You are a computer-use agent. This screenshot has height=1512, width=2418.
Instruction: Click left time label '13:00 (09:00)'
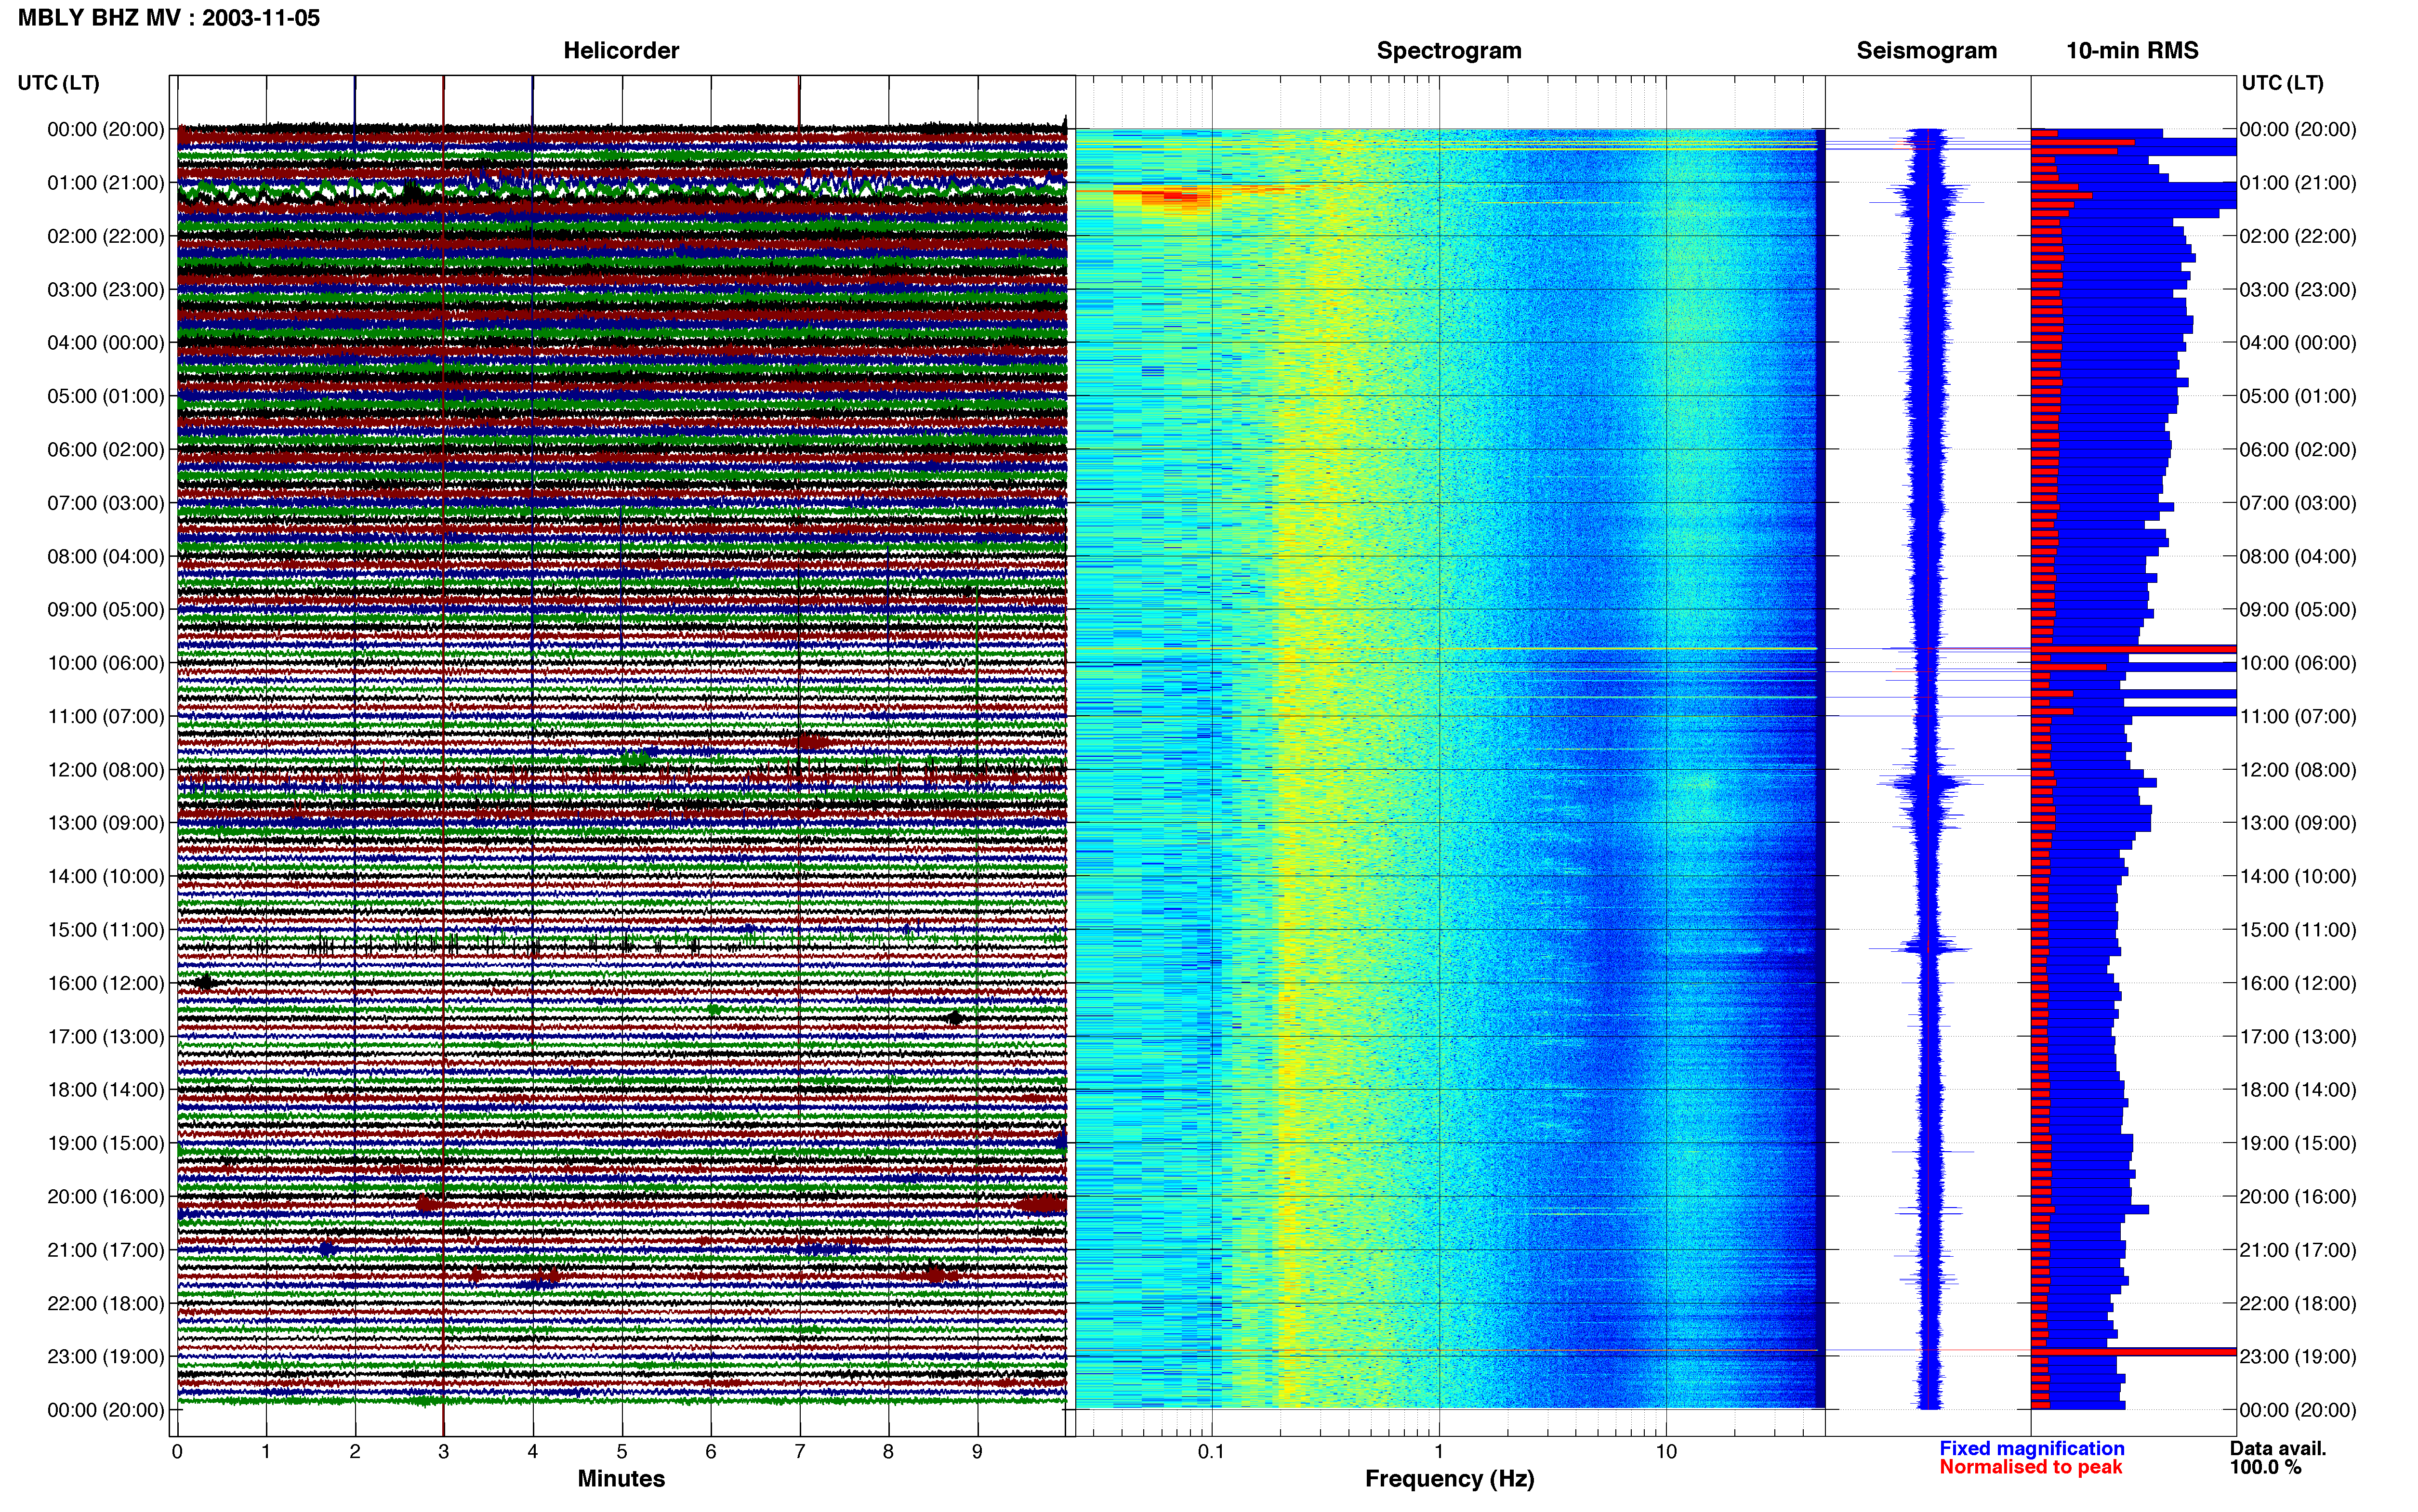coord(106,823)
